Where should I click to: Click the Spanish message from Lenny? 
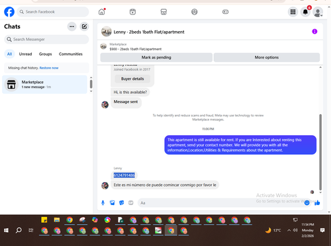pyautogui.click(x=165, y=185)
